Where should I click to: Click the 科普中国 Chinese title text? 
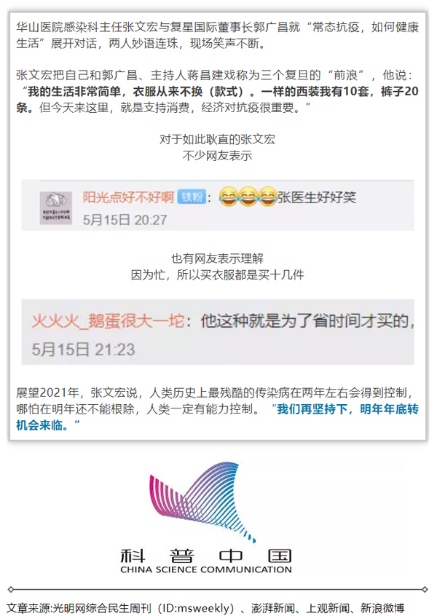pyautogui.click(x=206, y=556)
